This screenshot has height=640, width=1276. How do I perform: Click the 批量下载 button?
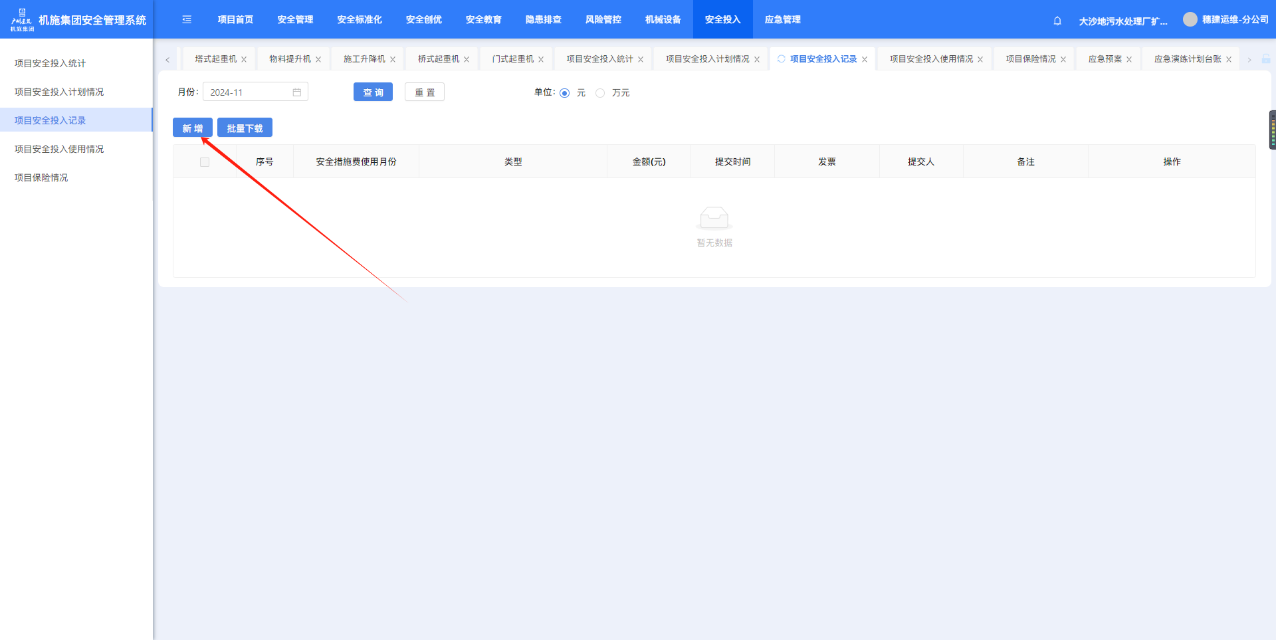(x=245, y=128)
